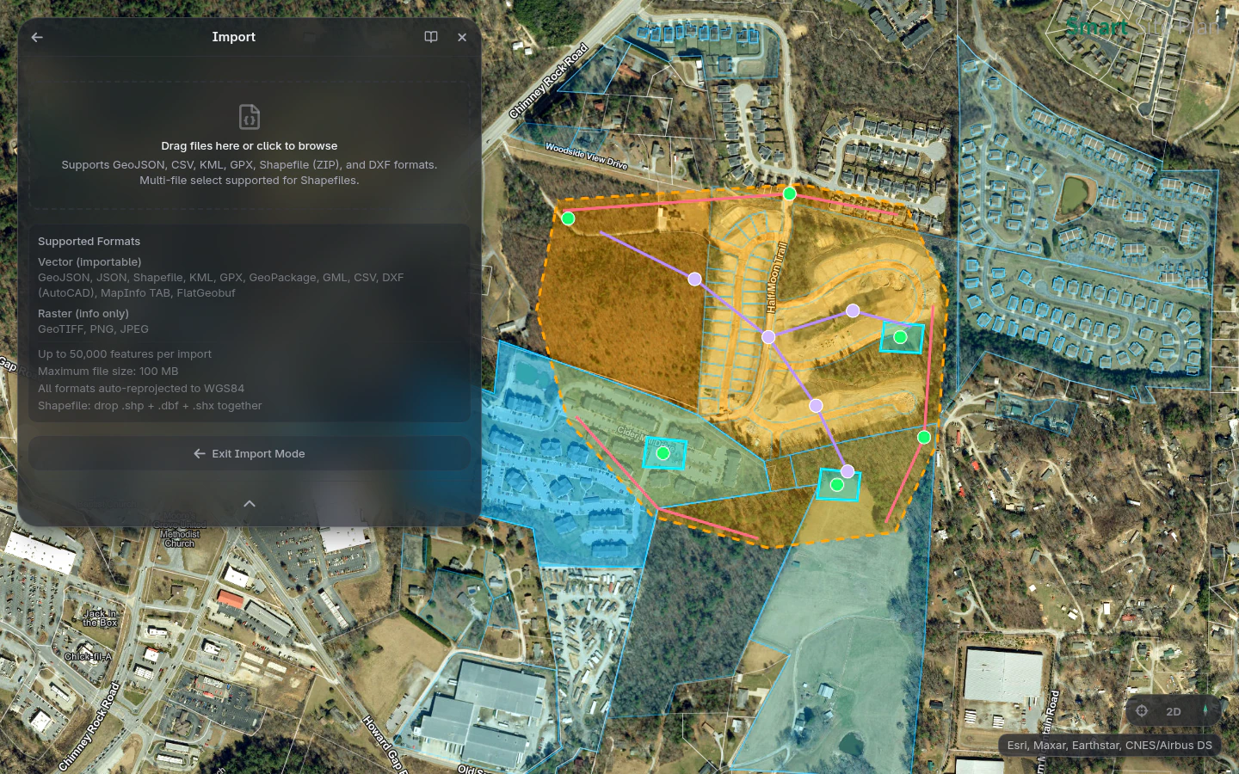
Task: Click the 'Methodist Church' map label
Action: coord(180,538)
